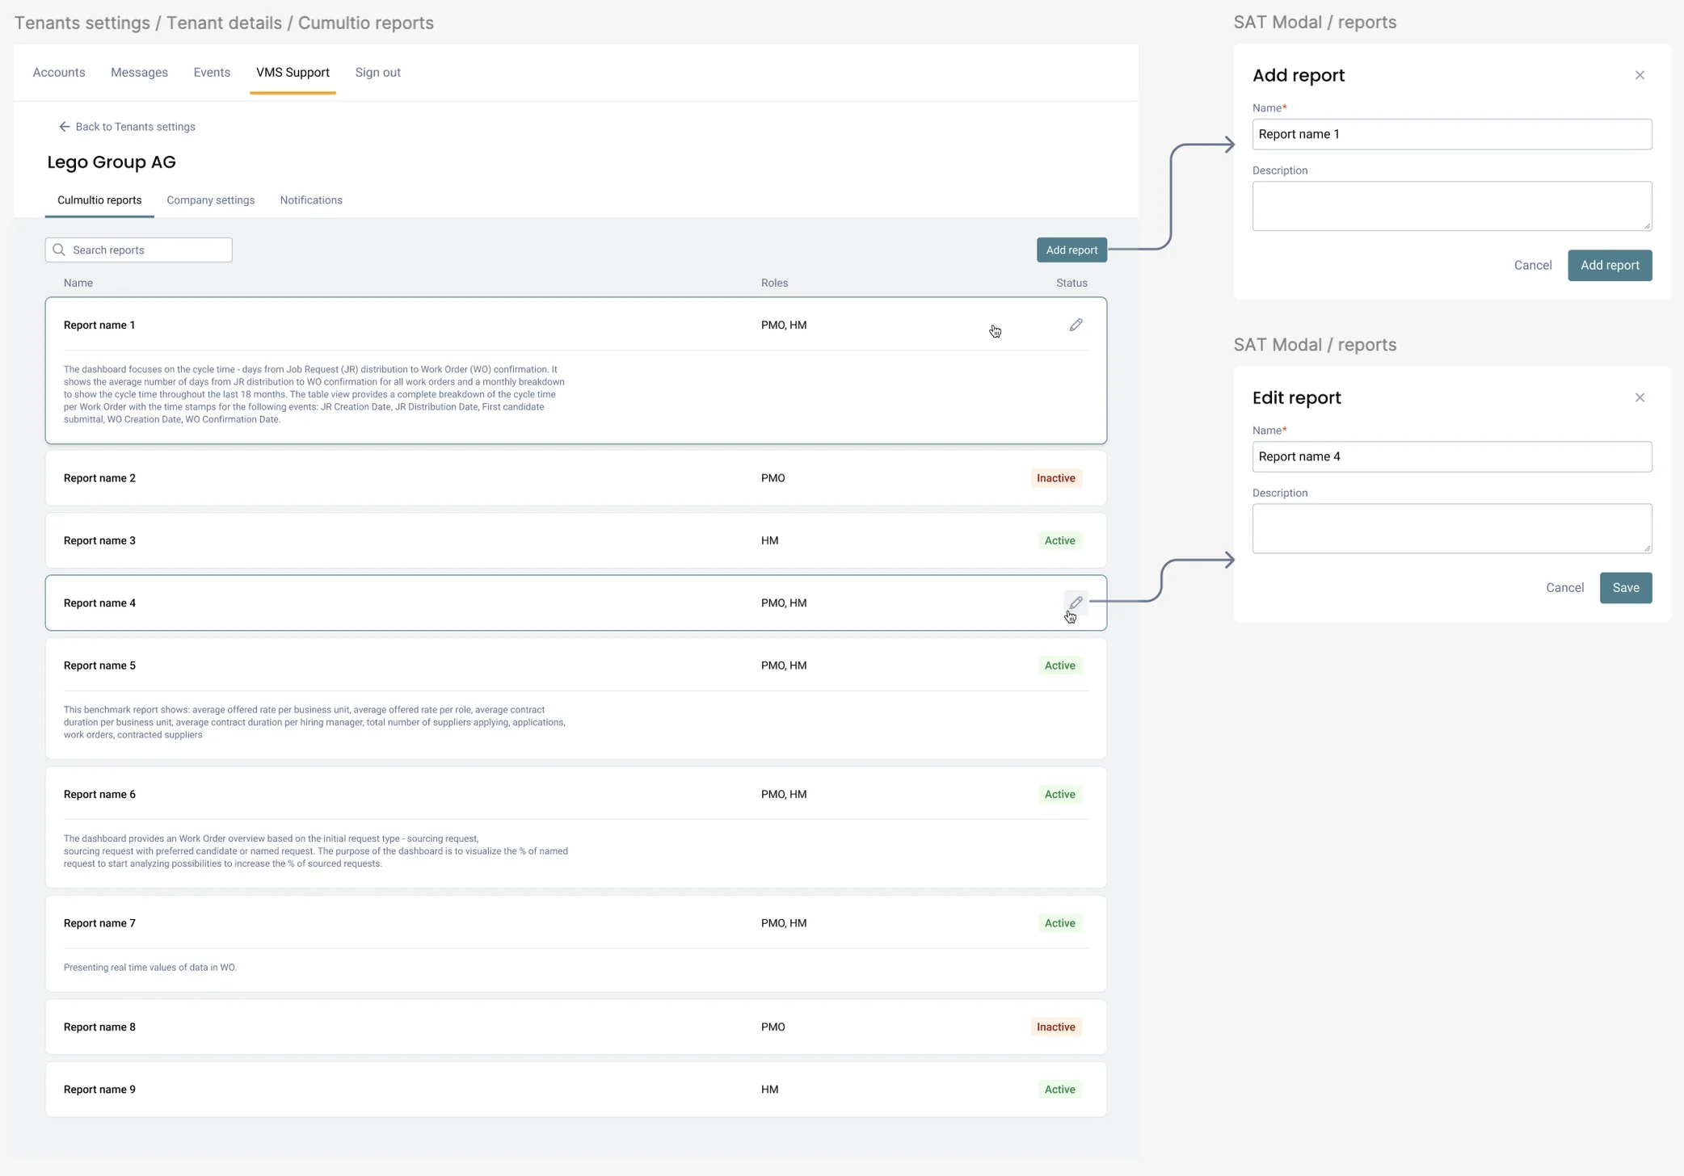Image resolution: width=1684 pixels, height=1176 pixels.
Task: Click the Report name 5 benchmark description text
Action: (314, 722)
